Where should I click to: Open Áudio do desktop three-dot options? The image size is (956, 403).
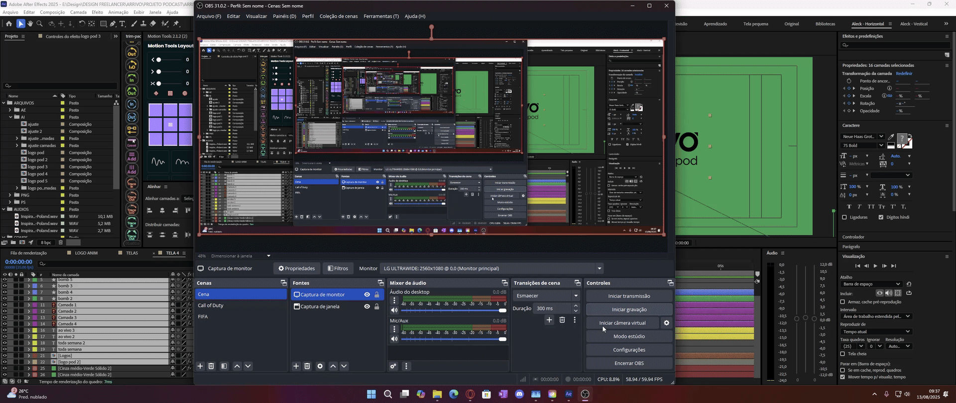394,301
